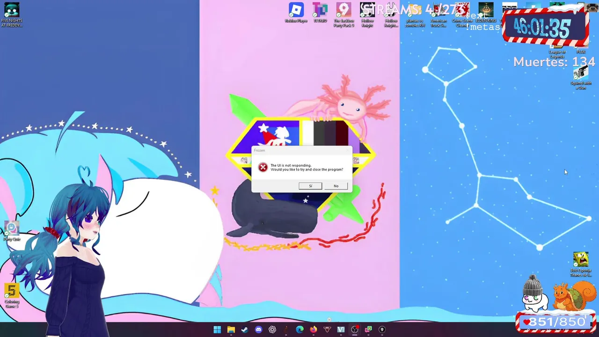
Task: Open the Bob Esponja Titanes desktop icon
Action: click(581, 265)
